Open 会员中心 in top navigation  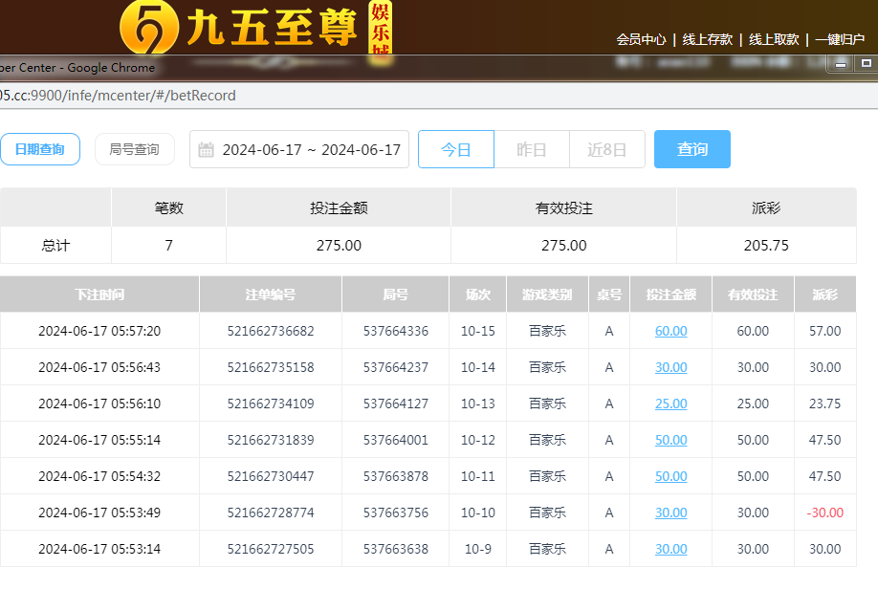(x=641, y=39)
